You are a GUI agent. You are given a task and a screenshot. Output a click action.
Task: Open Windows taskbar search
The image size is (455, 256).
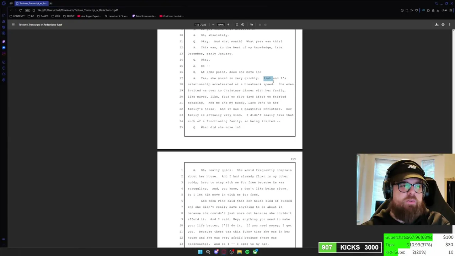[208, 252]
